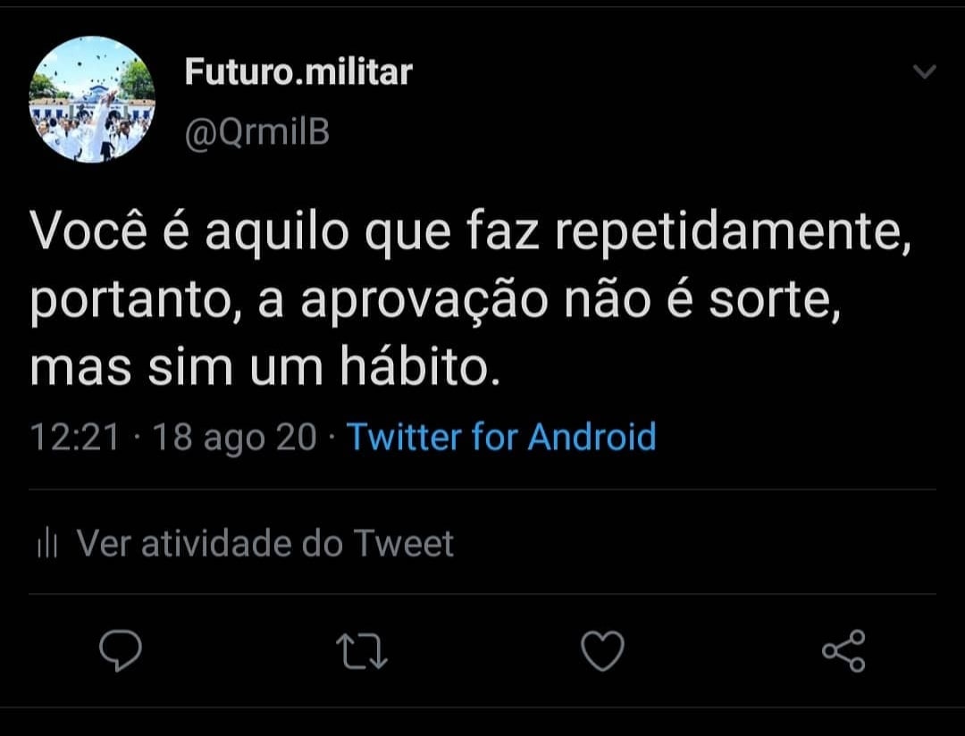Click the word "aprovação" in the tweet
This screenshot has height=736, width=965.
424,302
